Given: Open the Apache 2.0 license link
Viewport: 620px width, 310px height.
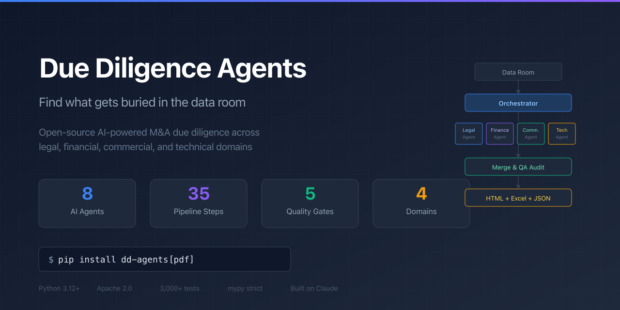Looking at the screenshot, I should click(x=114, y=288).
